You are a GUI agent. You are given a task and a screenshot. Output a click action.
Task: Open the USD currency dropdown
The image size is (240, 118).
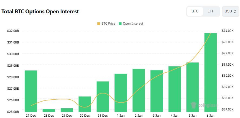230,11
